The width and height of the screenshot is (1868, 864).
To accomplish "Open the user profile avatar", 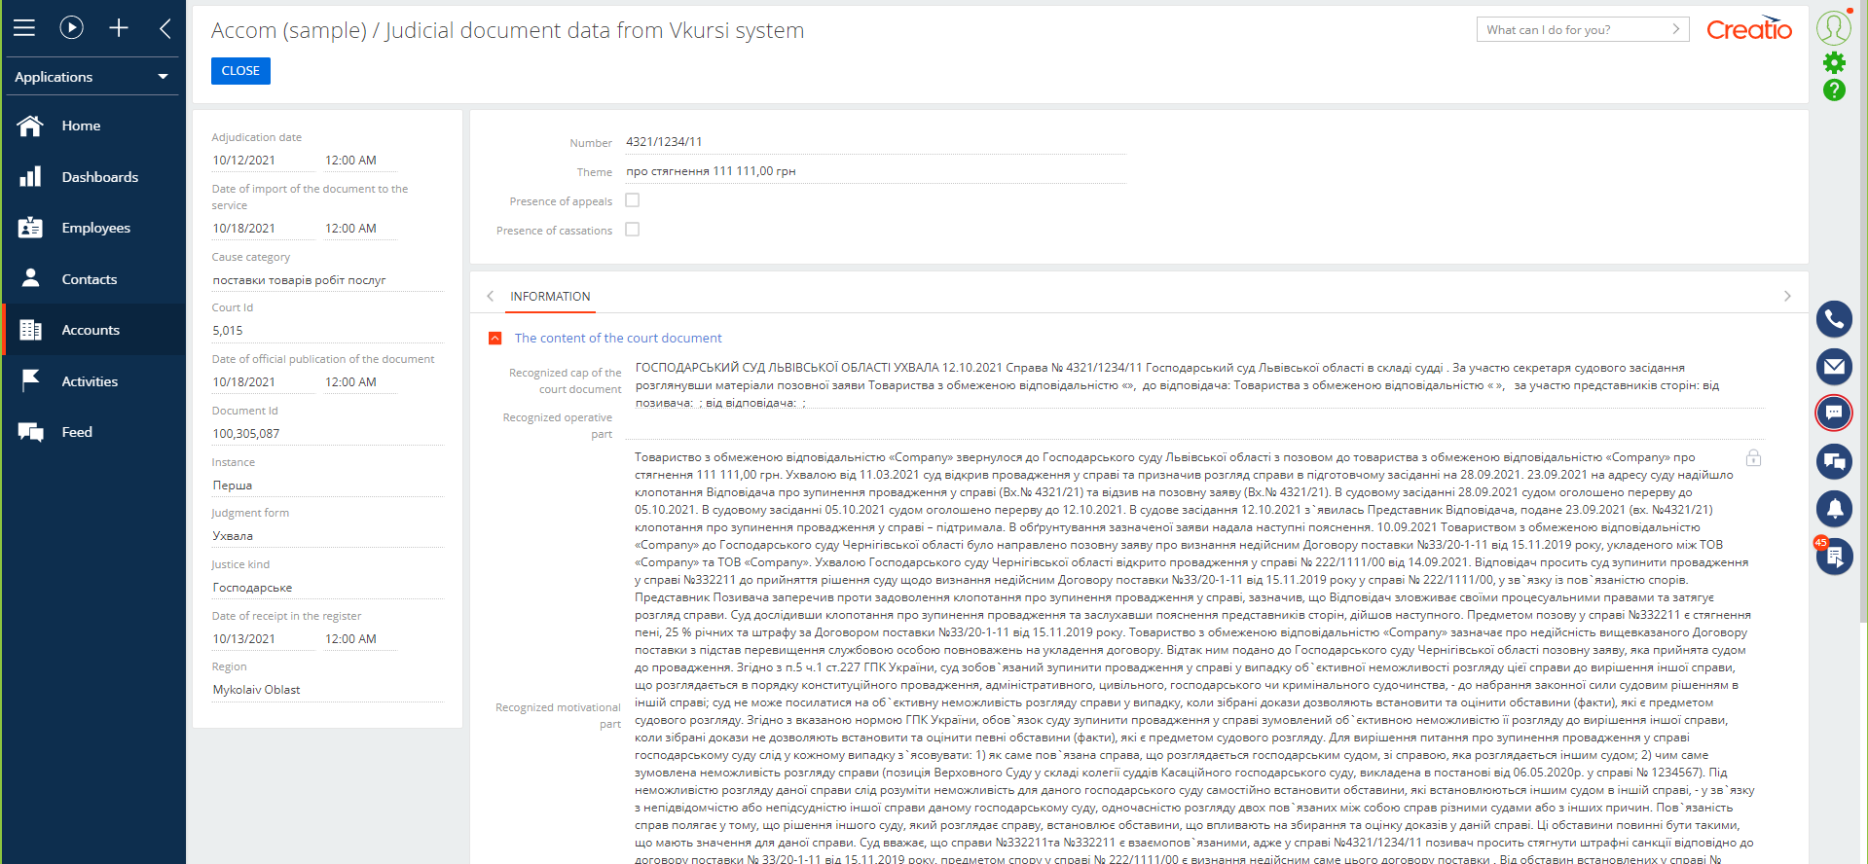I will tap(1833, 27).
